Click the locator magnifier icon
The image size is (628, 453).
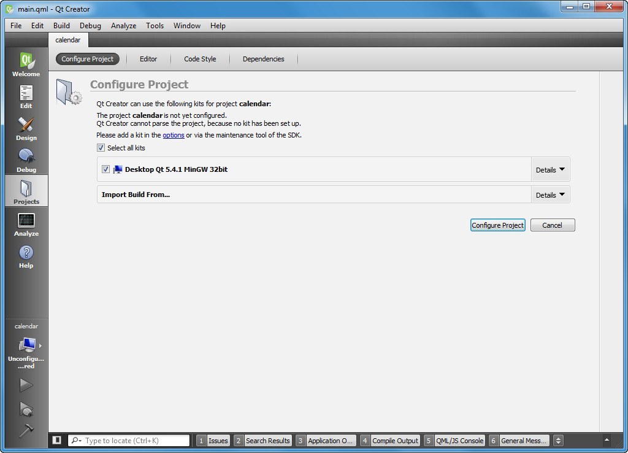(x=75, y=440)
